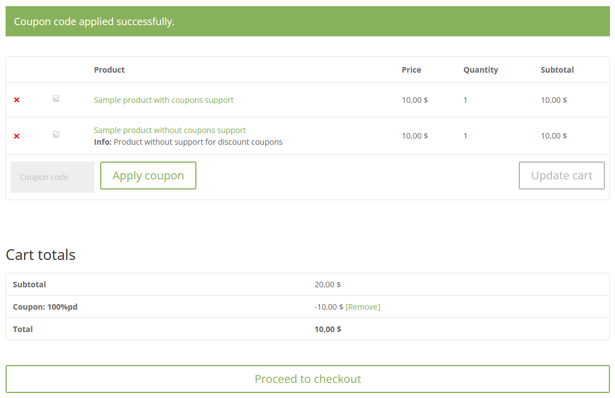Screen dimensions: 615x398
Task: Select subtotal of product without coupons support
Action: point(554,136)
